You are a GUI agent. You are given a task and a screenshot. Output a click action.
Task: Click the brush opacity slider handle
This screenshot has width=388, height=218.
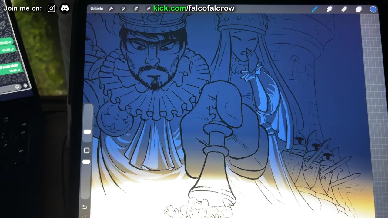tap(86, 162)
